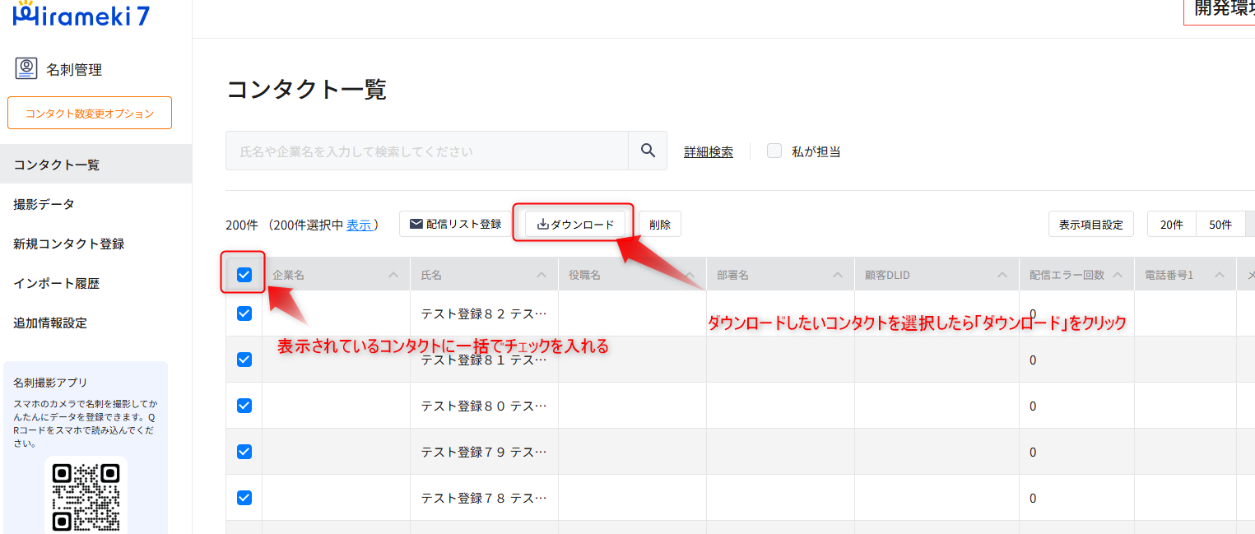Open the 詳細検索 link
The height and width of the screenshot is (534, 1255).
coord(708,152)
